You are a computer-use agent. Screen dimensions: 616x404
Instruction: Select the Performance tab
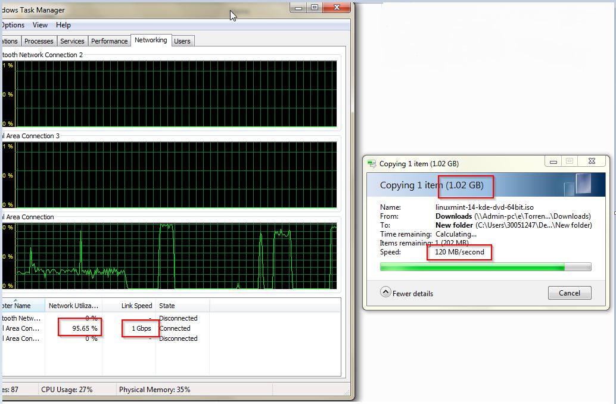(110, 41)
